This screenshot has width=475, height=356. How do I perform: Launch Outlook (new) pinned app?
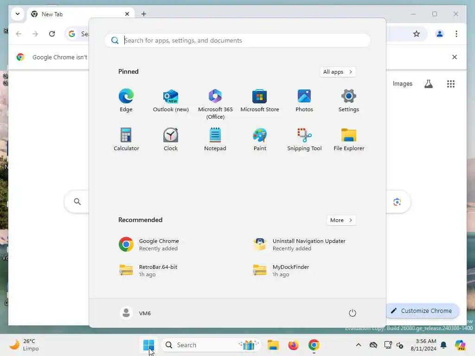pos(171,101)
